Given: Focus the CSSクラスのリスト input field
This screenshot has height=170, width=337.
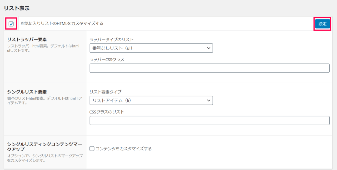Looking at the screenshot, I should click(x=209, y=121).
